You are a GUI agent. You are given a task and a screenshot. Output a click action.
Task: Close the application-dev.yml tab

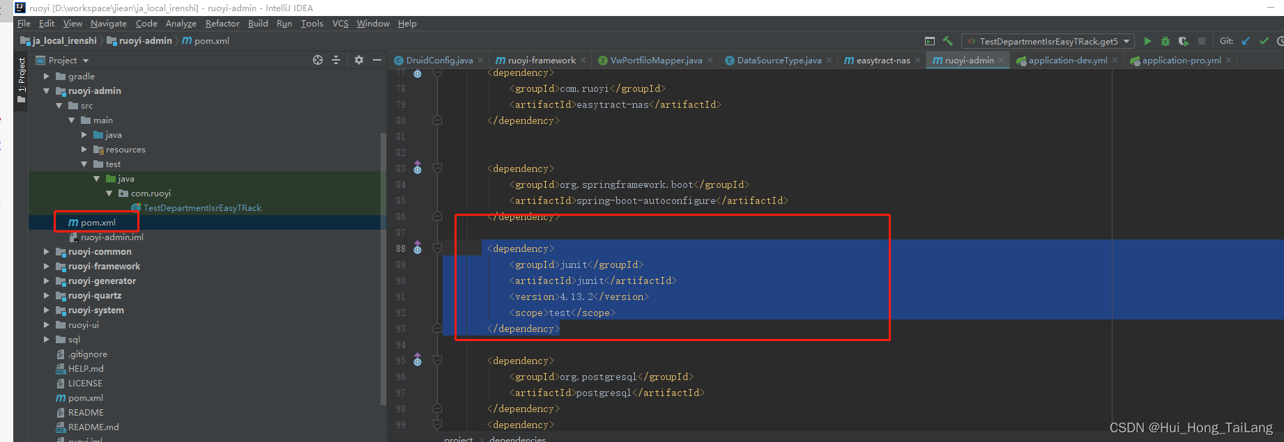click(1115, 61)
